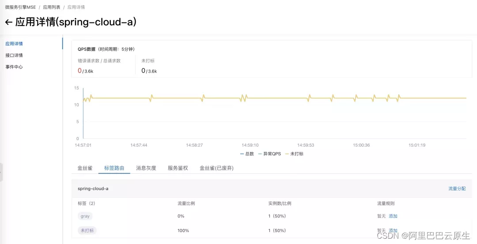Click the 流量比例 column header
477x244 pixels.
[x=186, y=203]
